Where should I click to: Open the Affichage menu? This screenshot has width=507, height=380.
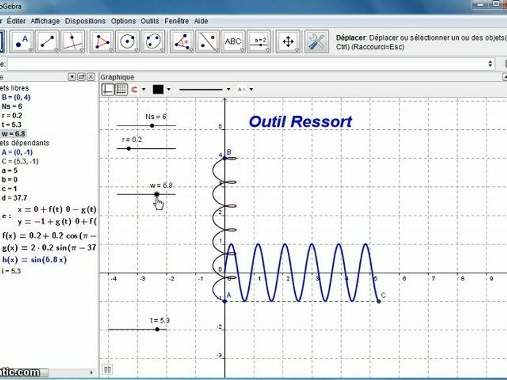pos(45,21)
